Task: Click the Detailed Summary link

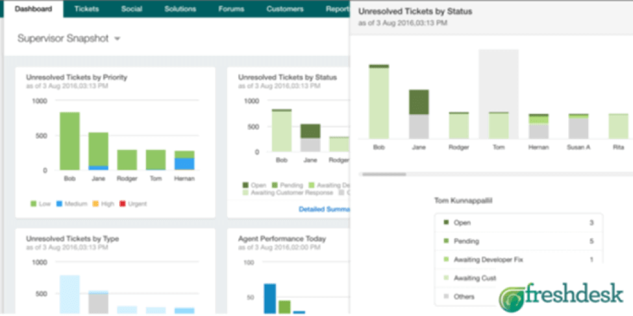Action: [x=324, y=210]
